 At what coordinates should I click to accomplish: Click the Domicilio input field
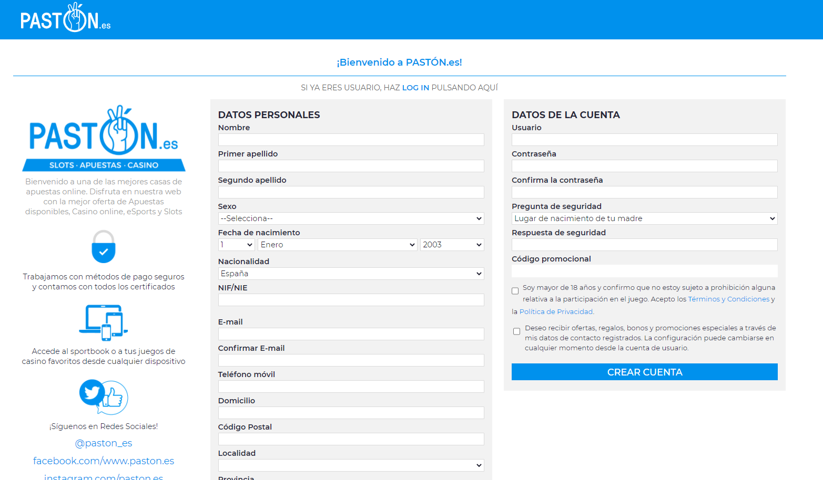point(351,413)
